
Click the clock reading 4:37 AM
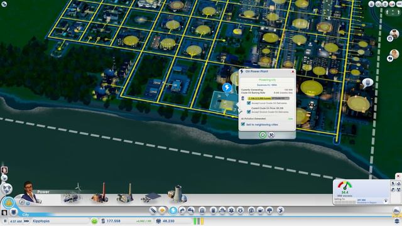pyautogui.click(x=16, y=221)
